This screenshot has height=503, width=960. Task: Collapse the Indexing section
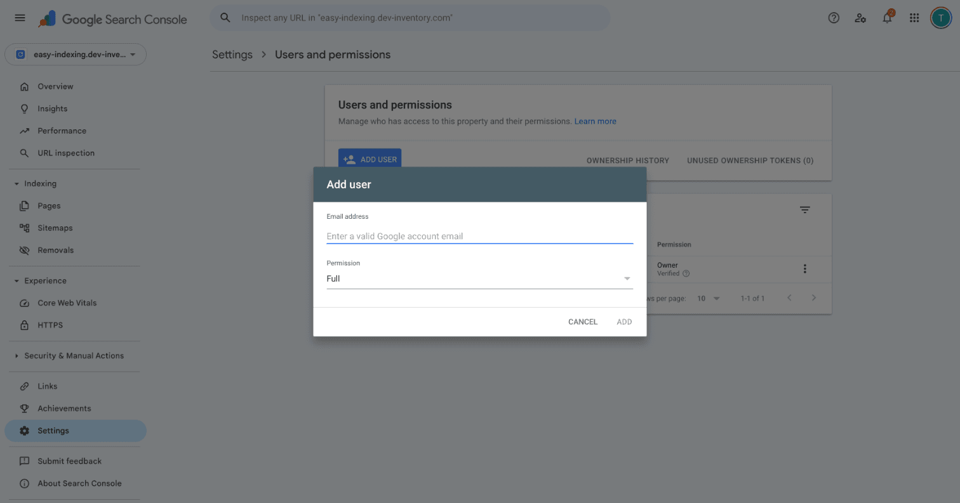pos(17,184)
